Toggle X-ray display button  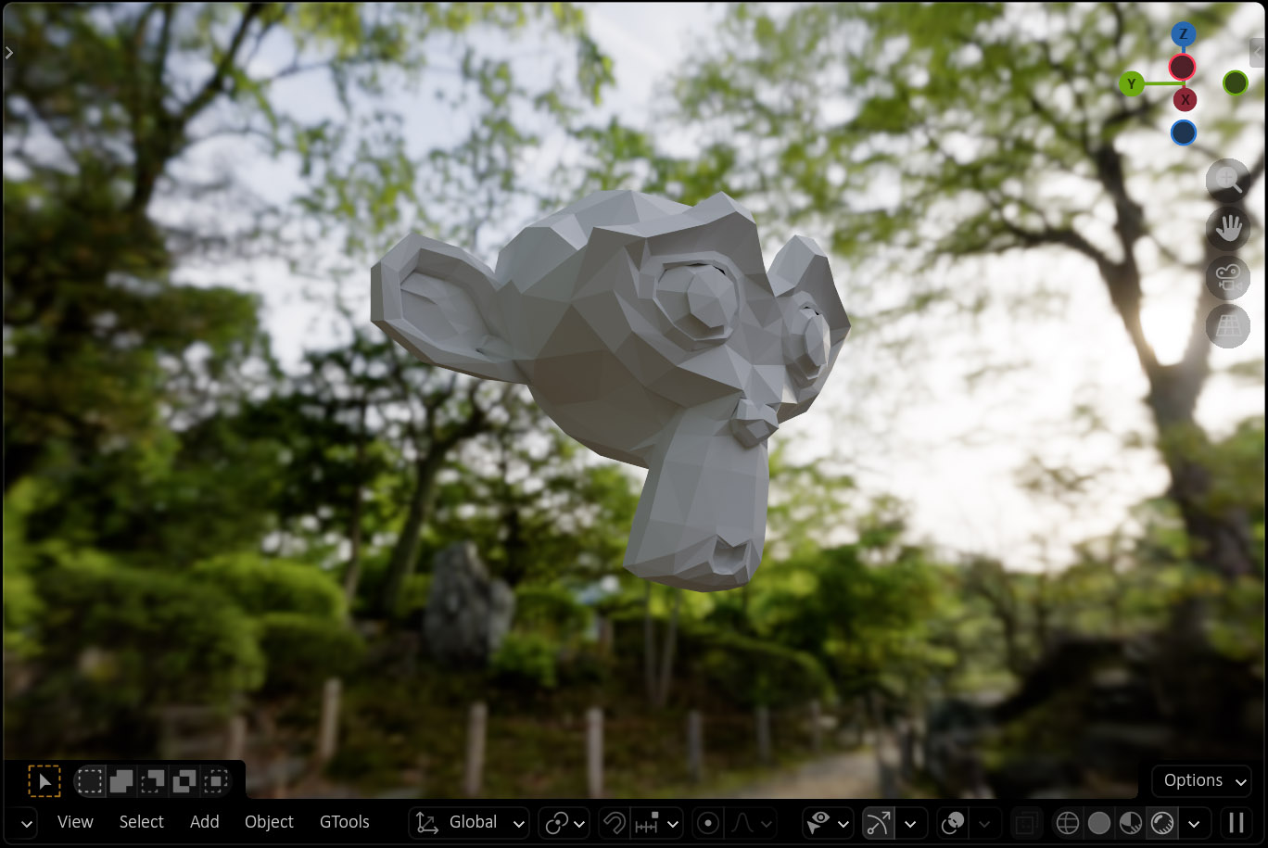pos(1026,822)
